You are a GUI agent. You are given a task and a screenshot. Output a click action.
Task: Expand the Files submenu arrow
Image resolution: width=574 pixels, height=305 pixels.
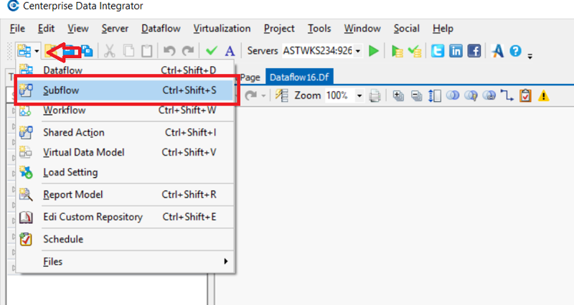225,262
